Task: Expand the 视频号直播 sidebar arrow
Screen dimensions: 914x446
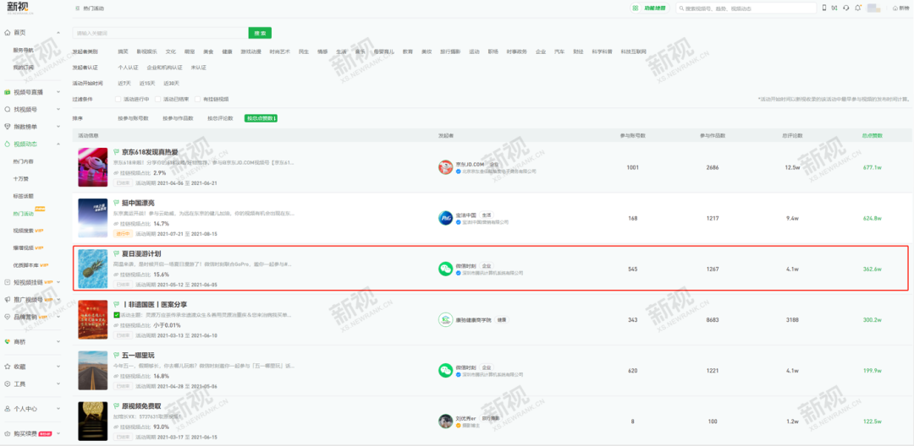Action: pyautogui.click(x=58, y=92)
